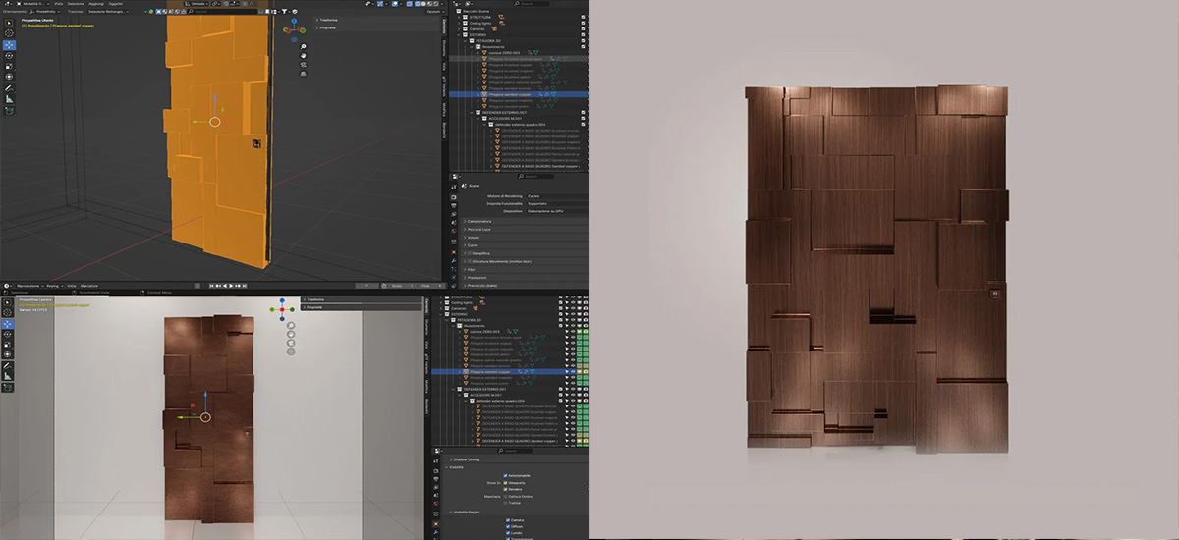
Task: Uncheck the Selezionabile checkbox
Action: coord(506,476)
